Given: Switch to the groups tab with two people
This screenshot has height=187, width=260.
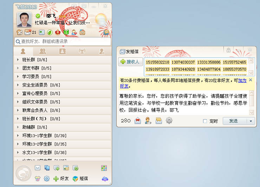Looking at the screenshot, I should tap(43, 51).
